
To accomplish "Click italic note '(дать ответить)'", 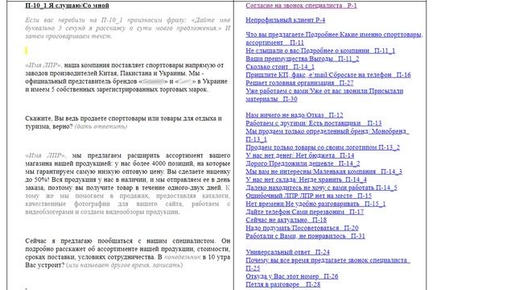I will pyautogui.click(x=101, y=126).
